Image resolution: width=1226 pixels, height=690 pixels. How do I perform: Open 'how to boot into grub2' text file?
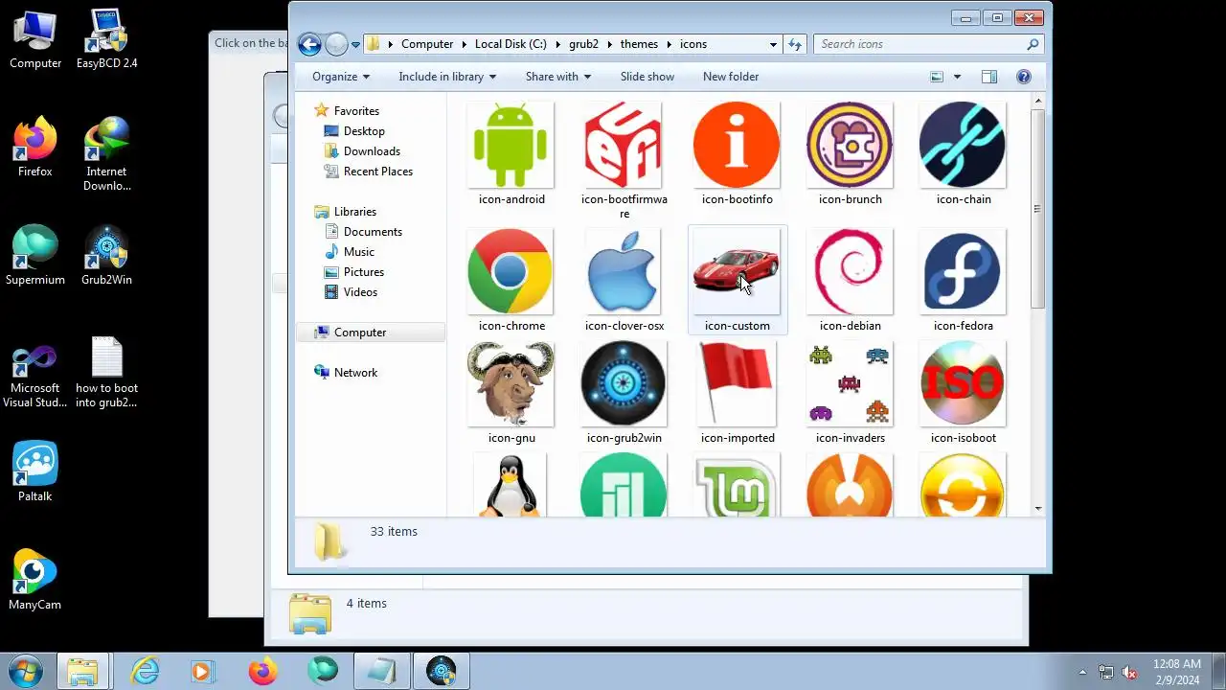[107, 373]
